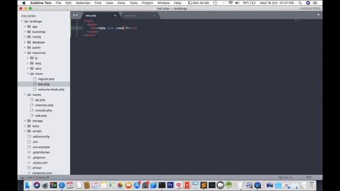Viewport: 340px width, 191px height.
Task: Open web.php file in the sidebar
Action: tap(41, 116)
